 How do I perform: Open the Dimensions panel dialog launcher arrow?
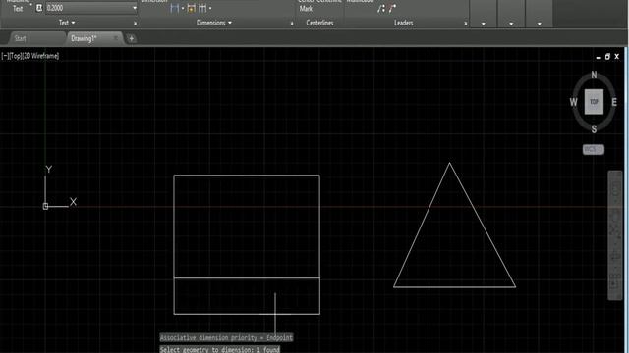292,24
